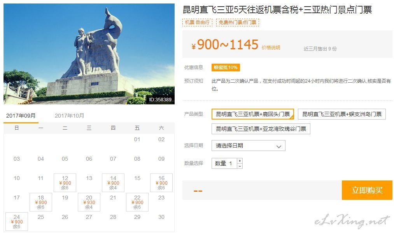Click the 免费热门景点门票 tag
The height and width of the screenshot is (234, 394).
pos(238,23)
